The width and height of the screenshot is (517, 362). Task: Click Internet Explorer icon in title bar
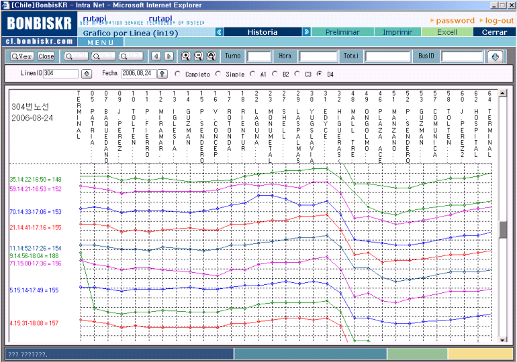[x=5, y=5]
